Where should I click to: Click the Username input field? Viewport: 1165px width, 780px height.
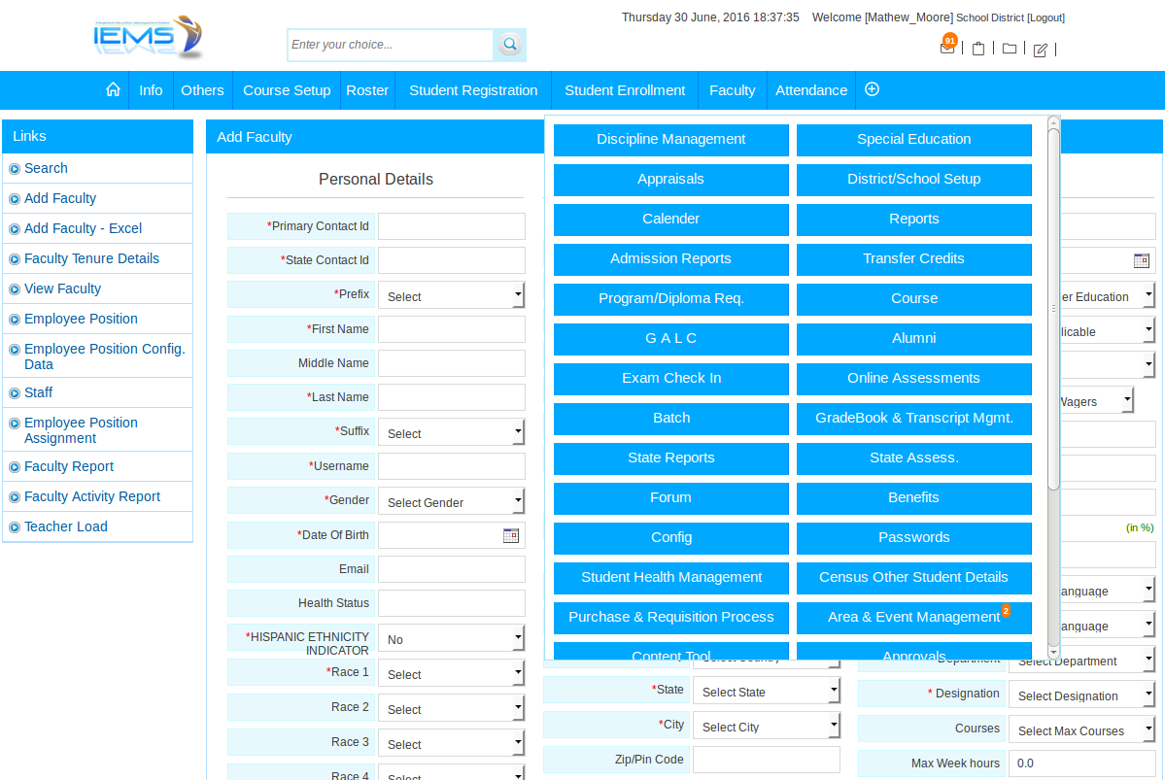(452, 466)
